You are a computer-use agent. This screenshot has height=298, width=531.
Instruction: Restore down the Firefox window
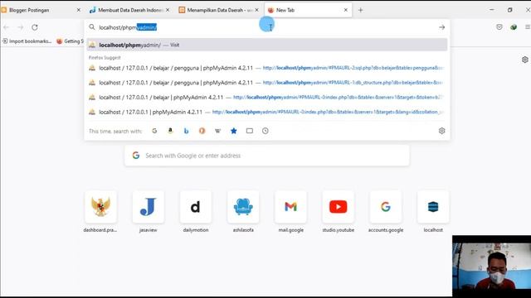(509, 10)
